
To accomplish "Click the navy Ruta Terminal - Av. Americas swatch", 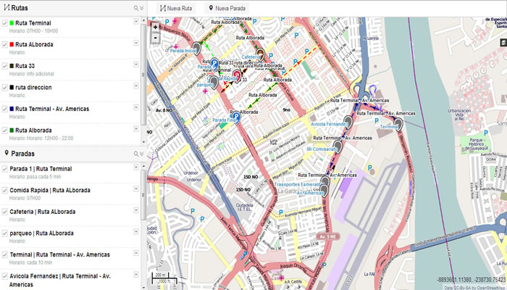I will point(12,109).
